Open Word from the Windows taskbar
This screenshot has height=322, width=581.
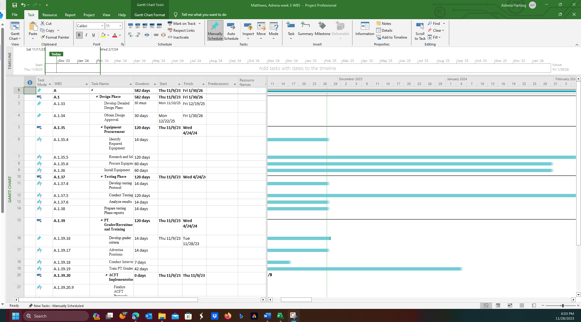[267, 316]
